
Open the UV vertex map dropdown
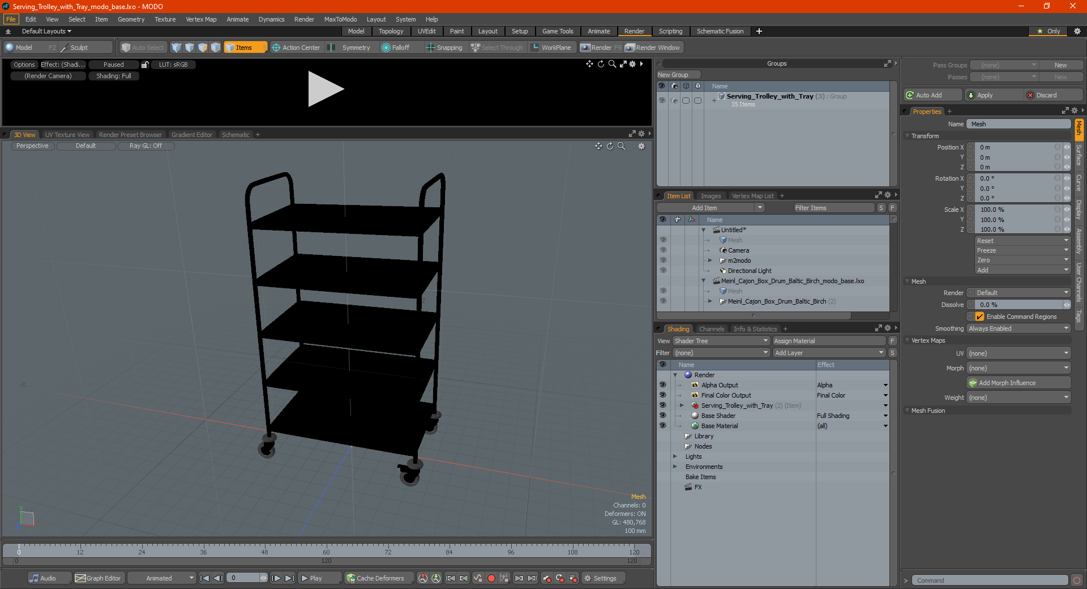pyautogui.click(x=1018, y=353)
